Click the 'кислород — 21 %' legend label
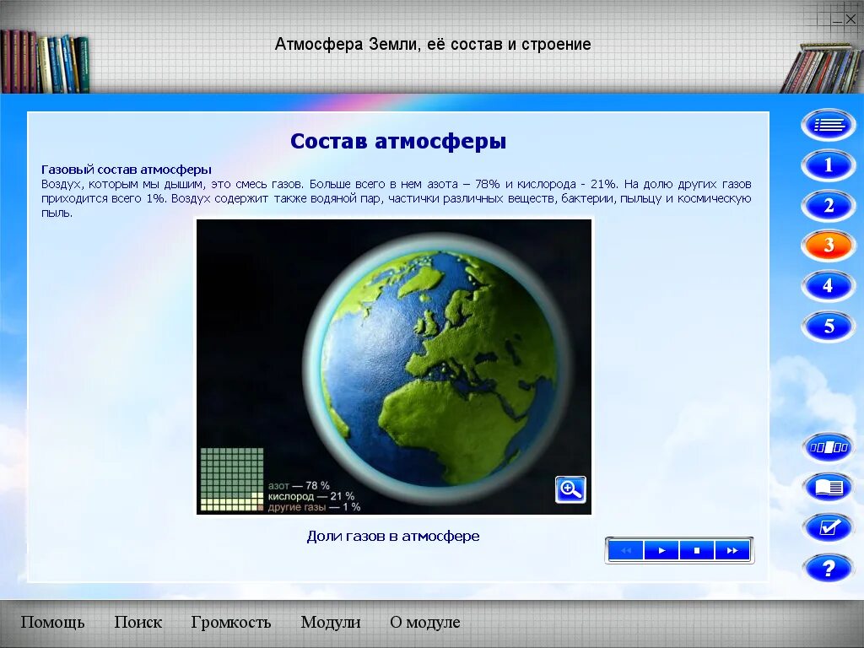 (310, 496)
